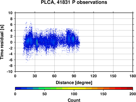Click the 200 tick label on colorbar
Image resolution: width=136 pixels, height=102 pixels.
click(133, 94)
